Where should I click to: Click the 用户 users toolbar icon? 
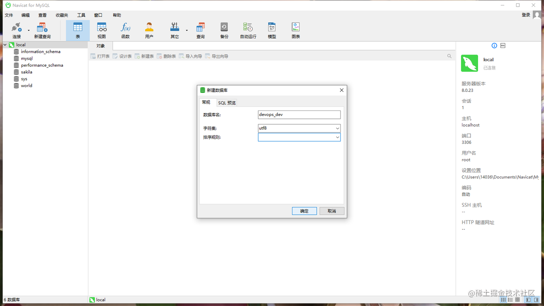coord(149,30)
